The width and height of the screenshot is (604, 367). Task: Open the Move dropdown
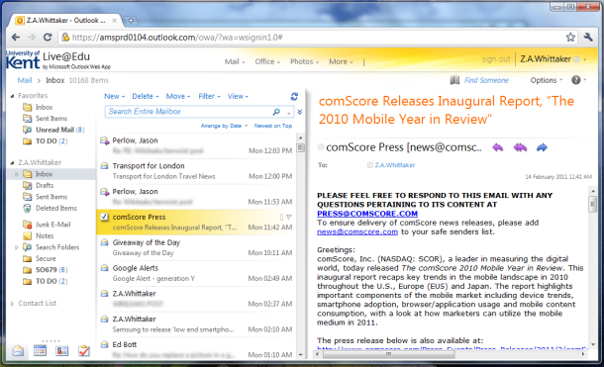tap(178, 96)
